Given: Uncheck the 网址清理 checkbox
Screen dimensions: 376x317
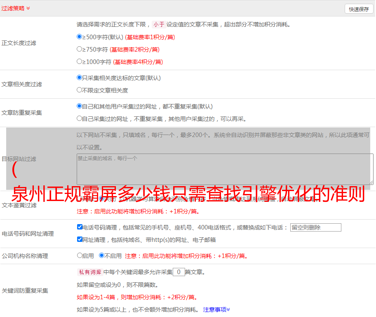Looking at the screenshot, I should coord(80,239).
